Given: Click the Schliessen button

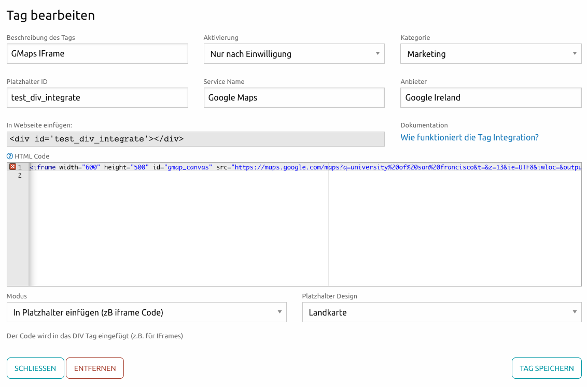Looking at the screenshot, I should click(x=35, y=368).
